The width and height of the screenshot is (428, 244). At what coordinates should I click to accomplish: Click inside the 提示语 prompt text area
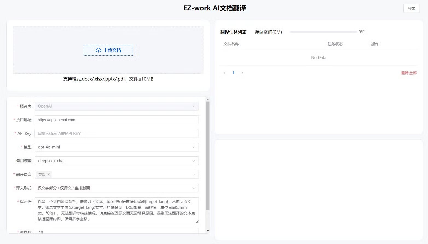(116, 210)
